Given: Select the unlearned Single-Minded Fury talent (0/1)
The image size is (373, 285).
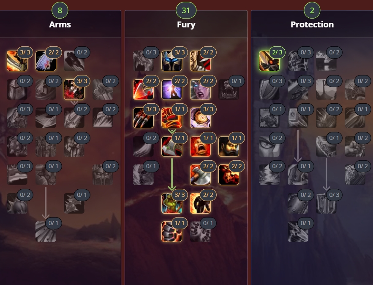Looking at the screenshot, I should (200, 231).
